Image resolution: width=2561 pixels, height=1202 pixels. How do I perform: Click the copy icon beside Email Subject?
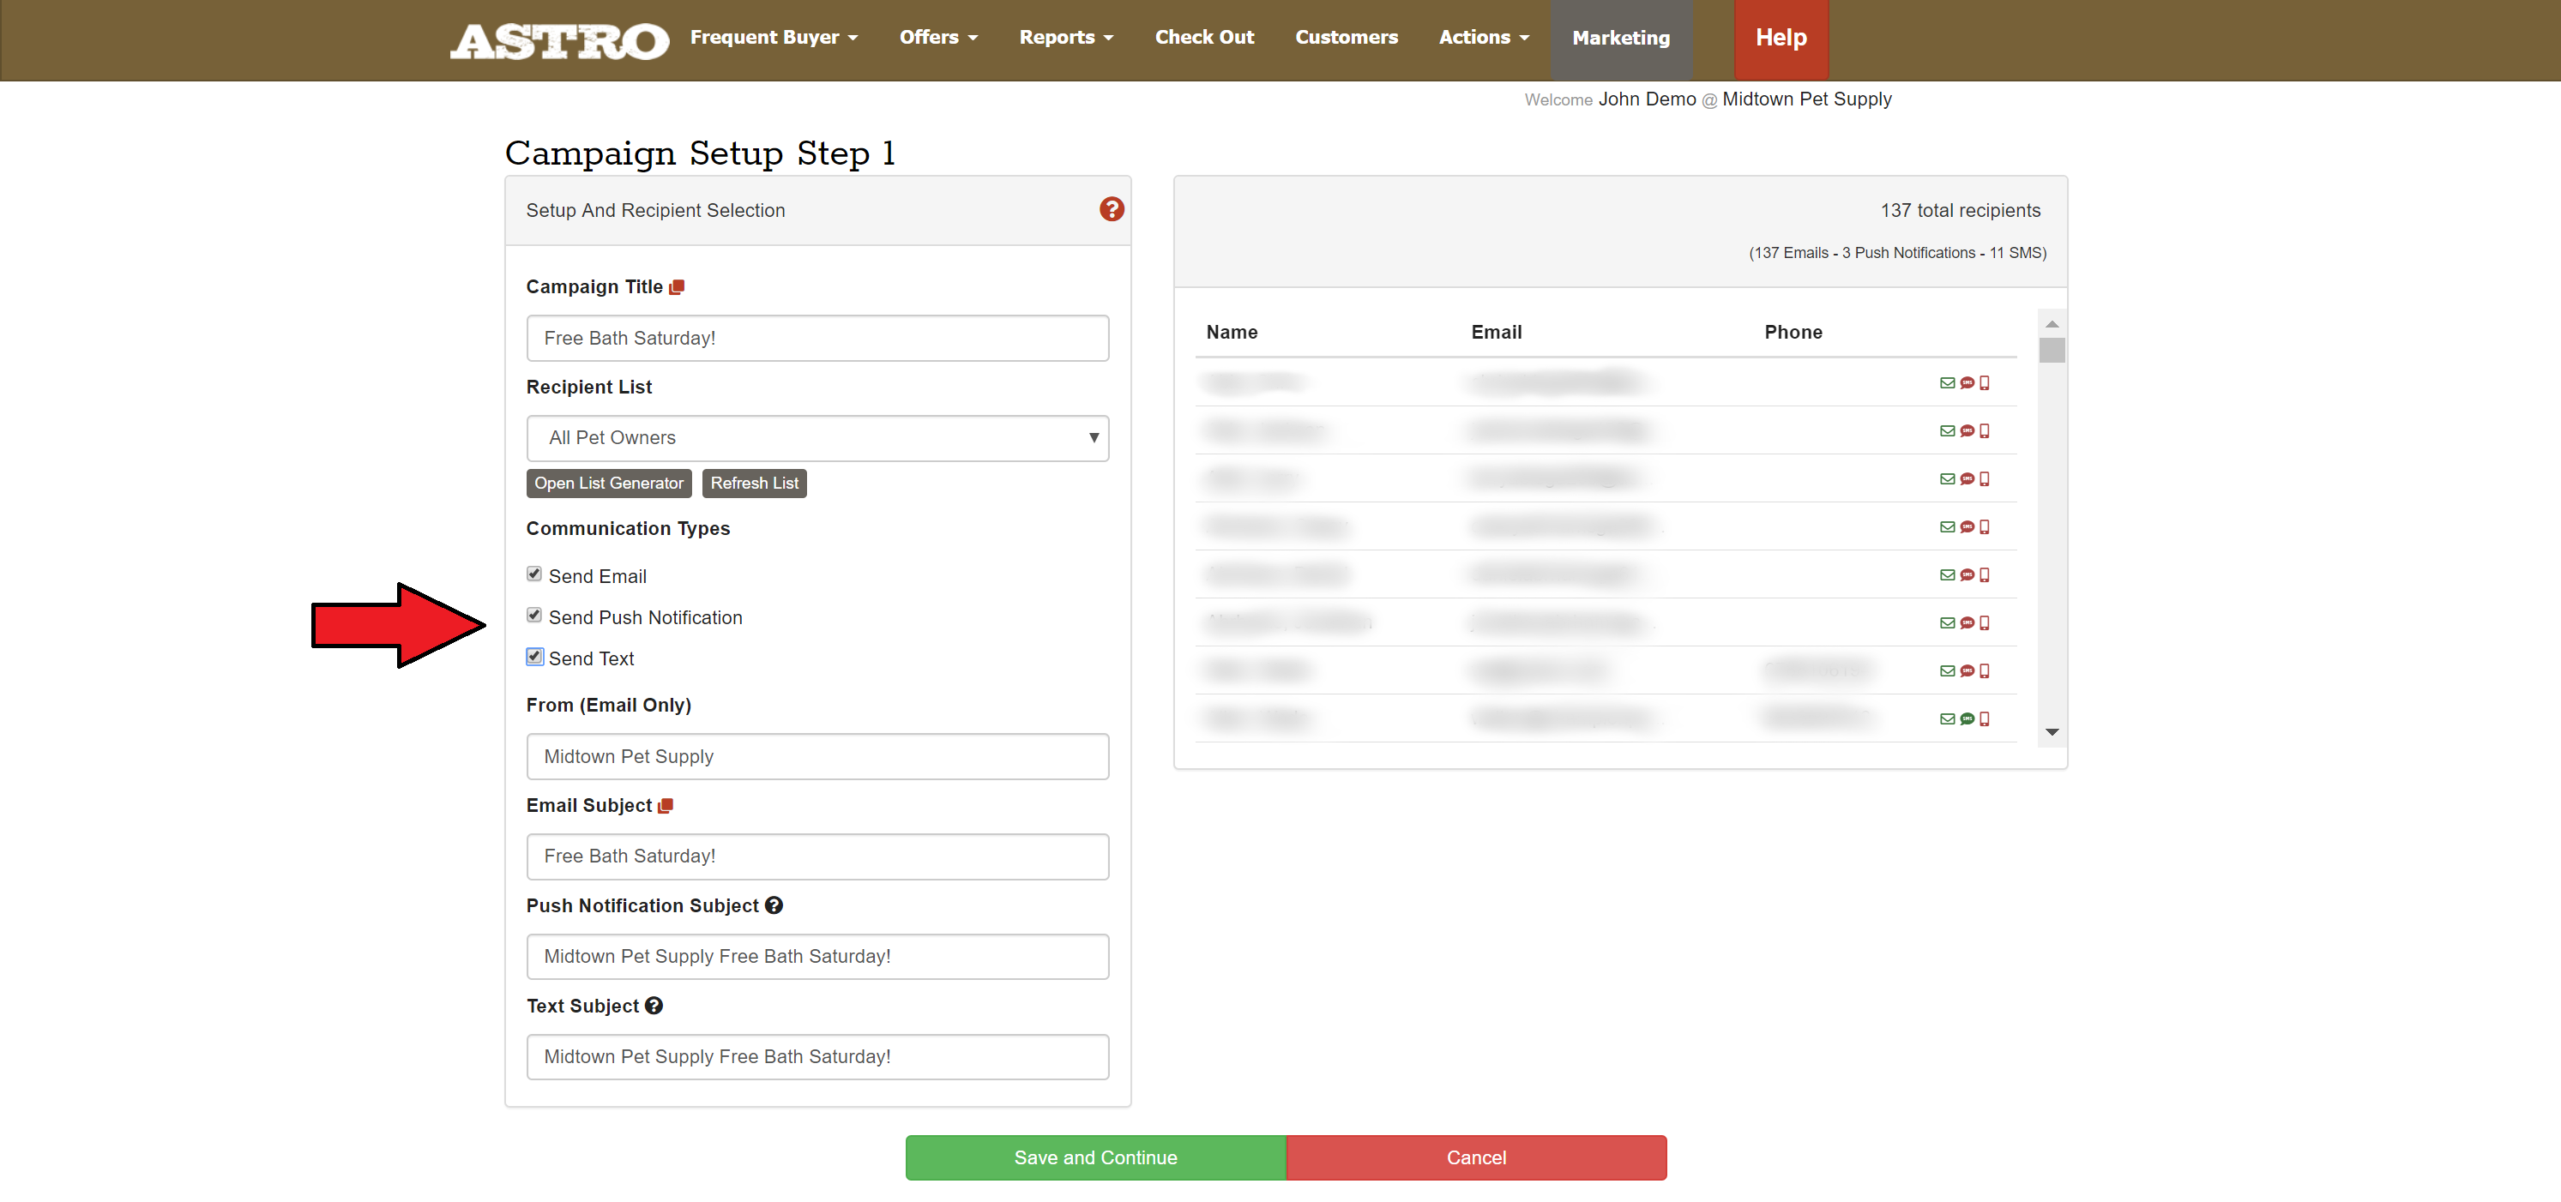[665, 805]
